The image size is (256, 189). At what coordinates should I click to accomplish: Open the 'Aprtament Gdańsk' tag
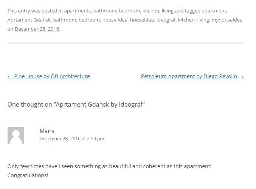[x=29, y=20]
